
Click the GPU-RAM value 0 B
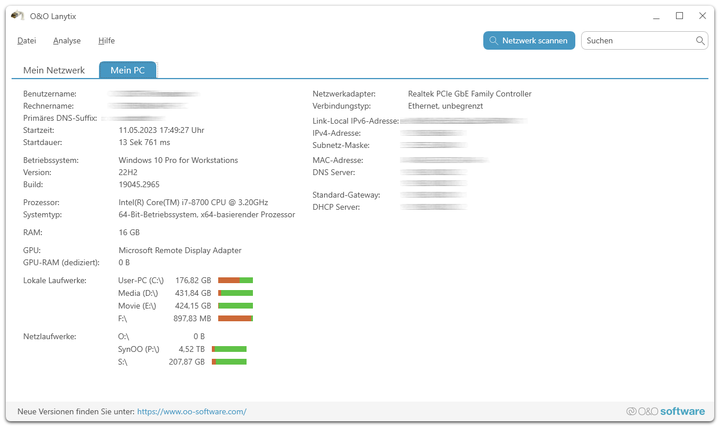pyautogui.click(x=124, y=262)
